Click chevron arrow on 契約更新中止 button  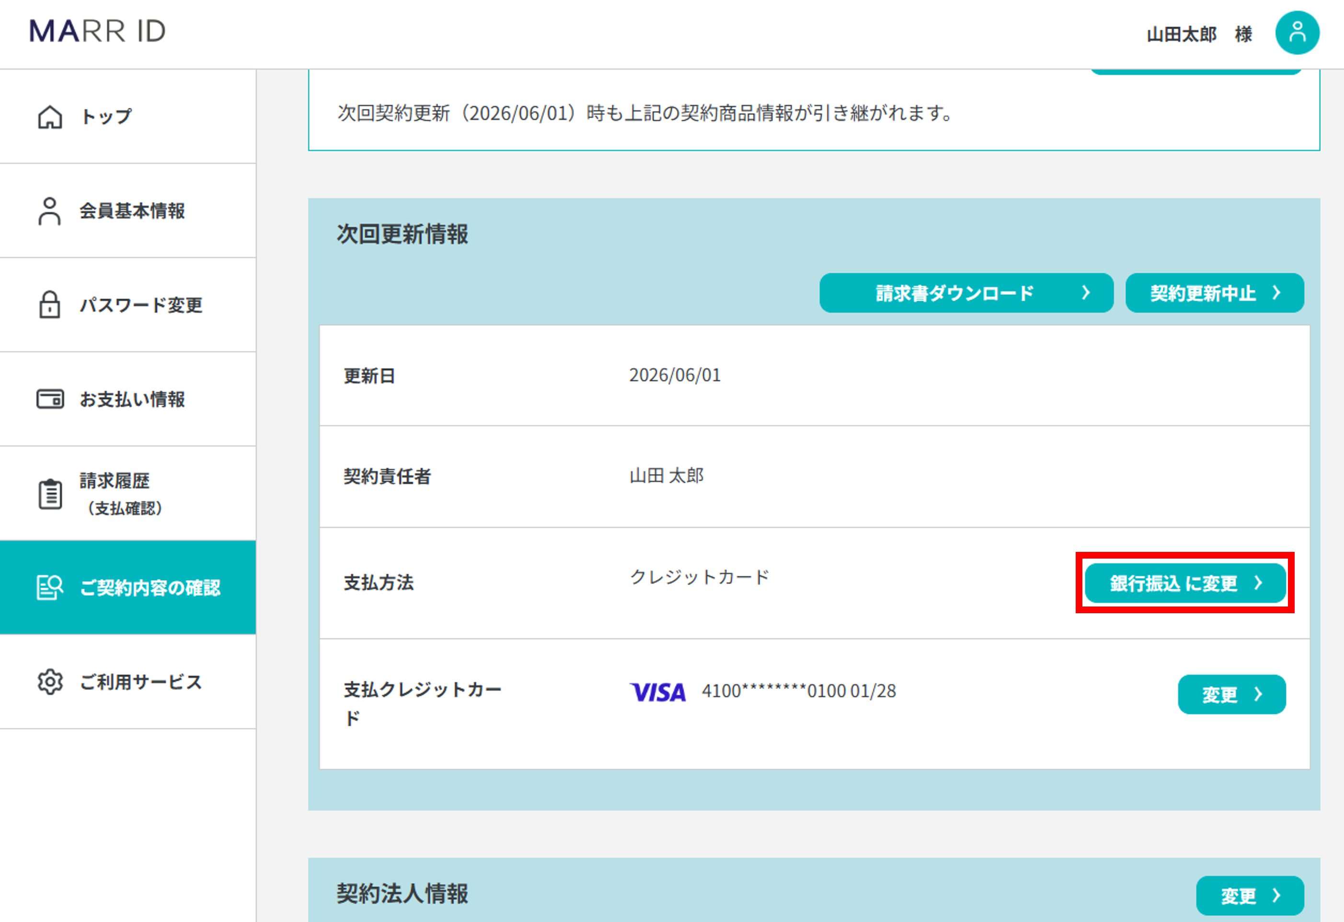pyautogui.click(x=1276, y=293)
